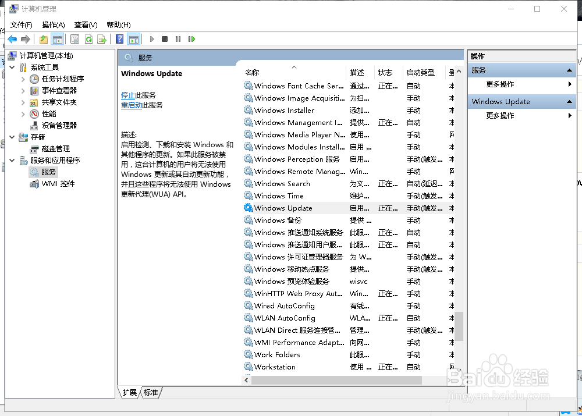Toggle Show/Hide console tree toolbar icon
This screenshot has width=582, height=416.
click(58, 39)
